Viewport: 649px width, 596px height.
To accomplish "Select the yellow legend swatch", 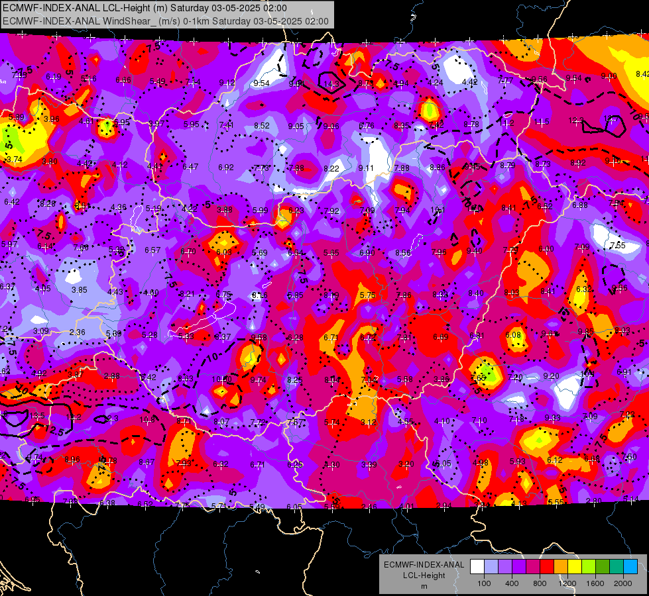I will (x=575, y=567).
